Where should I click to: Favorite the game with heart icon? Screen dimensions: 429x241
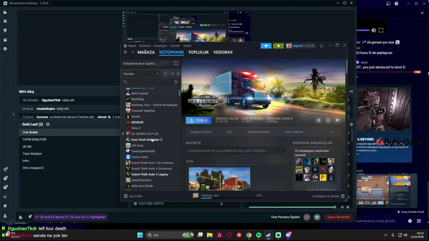coord(337,120)
